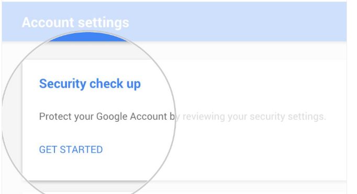Screen dimensions: 357x194
Task: Click the GET STARTED link
Action: 71,150
